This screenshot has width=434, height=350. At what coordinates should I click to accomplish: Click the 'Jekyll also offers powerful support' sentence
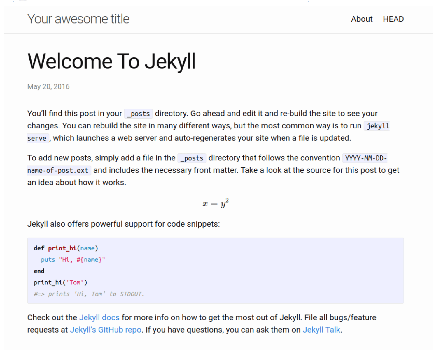pyautogui.click(x=123, y=224)
